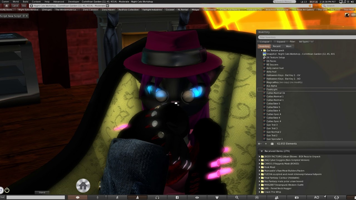Select the Inventory tab

click(x=264, y=46)
